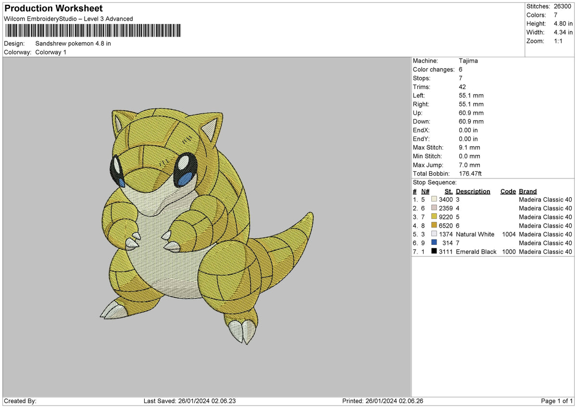Image resolution: width=577 pixels, height=408 pixels.
Task: Select the blue swatch for 314
Action: click(x=434, y=242)
